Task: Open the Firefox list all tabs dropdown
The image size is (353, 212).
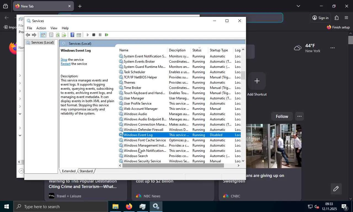Action: tap(298, 6)
